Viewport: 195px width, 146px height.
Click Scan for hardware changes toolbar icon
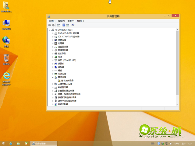click(x=73, y=25)
